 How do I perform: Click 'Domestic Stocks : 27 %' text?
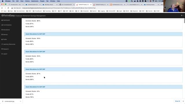click(x=33, y=74)
